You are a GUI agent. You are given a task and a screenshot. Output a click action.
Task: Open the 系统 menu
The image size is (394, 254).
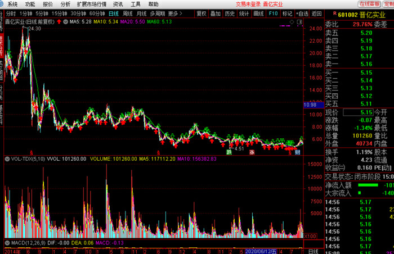coord(12,4)
